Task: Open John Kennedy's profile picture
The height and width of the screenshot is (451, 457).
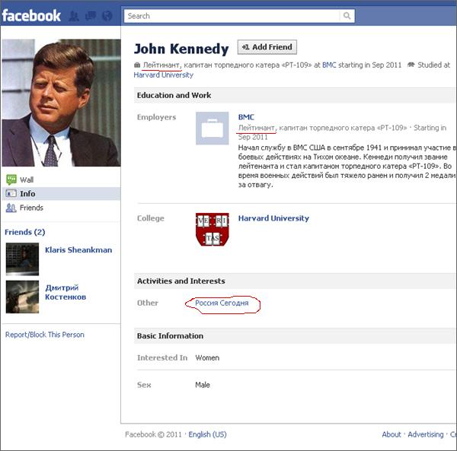Action: point(61,103)
